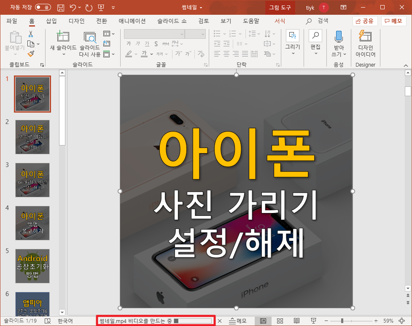Viewport: 412px width, 326px height.
Task: Click the 검색 search box
Action: [318, 21]
